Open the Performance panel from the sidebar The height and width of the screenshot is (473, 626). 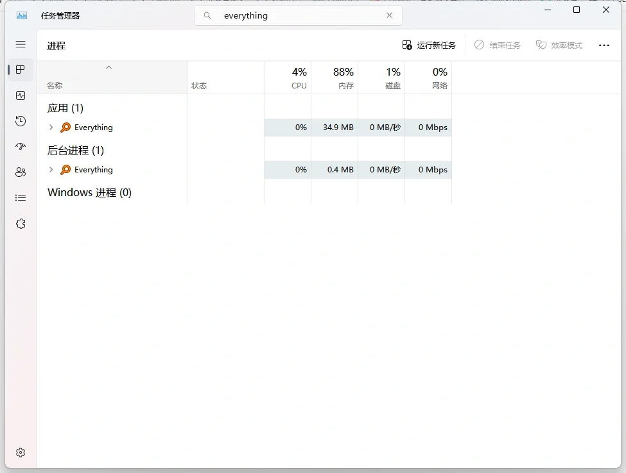click(x=20, y=95)
